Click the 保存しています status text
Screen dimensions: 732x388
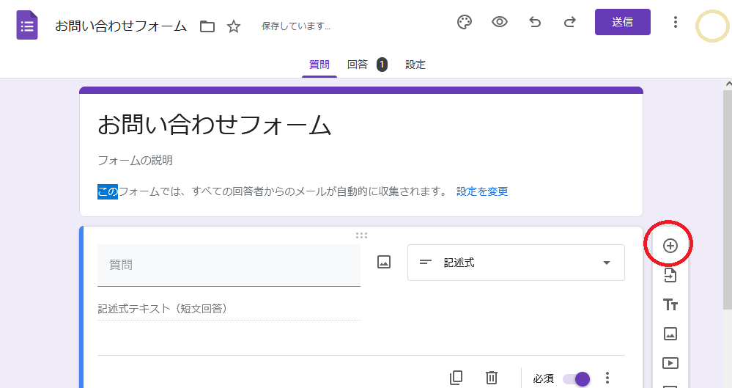[x=296, y=26]
